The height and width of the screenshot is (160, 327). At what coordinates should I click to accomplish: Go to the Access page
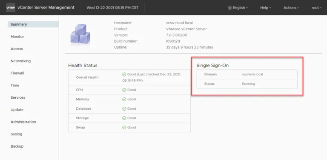[x=17, y=49]
